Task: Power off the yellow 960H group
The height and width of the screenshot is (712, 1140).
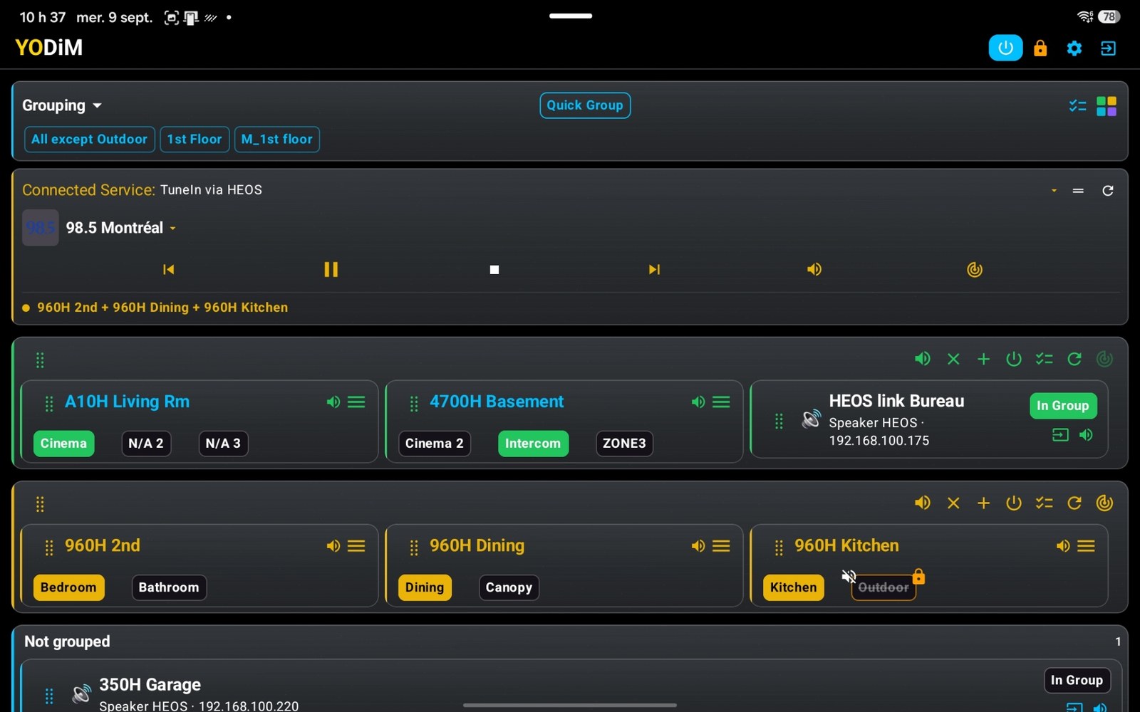Action: coord(1013,503)
